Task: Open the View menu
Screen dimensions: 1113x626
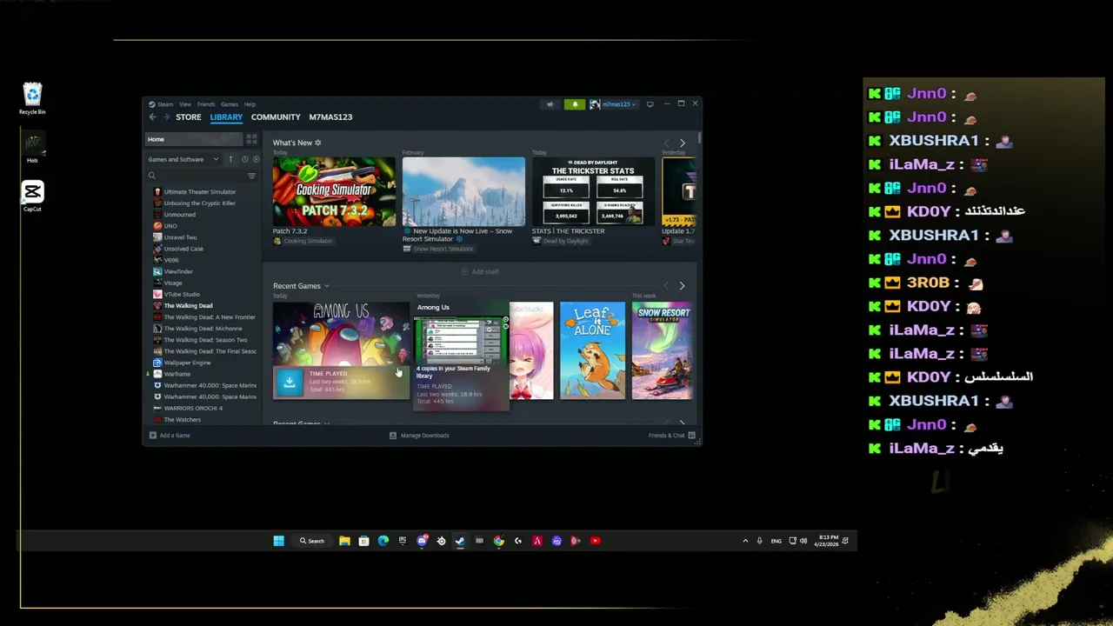Action: [x=185, y=104]
